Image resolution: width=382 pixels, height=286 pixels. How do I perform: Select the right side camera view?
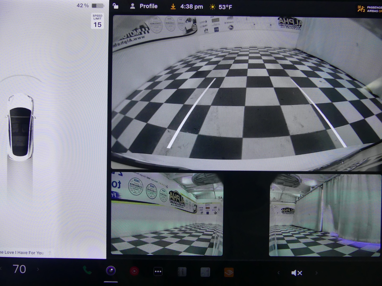[325, 215]
